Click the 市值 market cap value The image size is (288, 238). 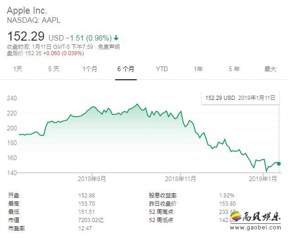tap(91, 220)
